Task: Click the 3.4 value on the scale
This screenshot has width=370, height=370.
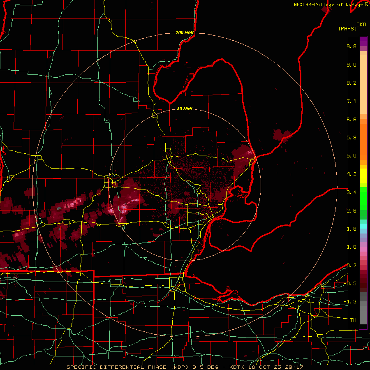Action: (x=351, y=192)
